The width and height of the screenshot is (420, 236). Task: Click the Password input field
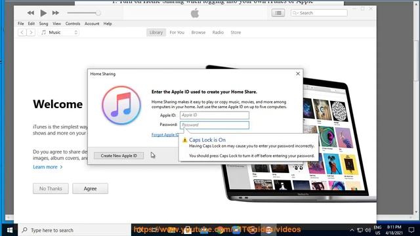[x=215, y=125]
